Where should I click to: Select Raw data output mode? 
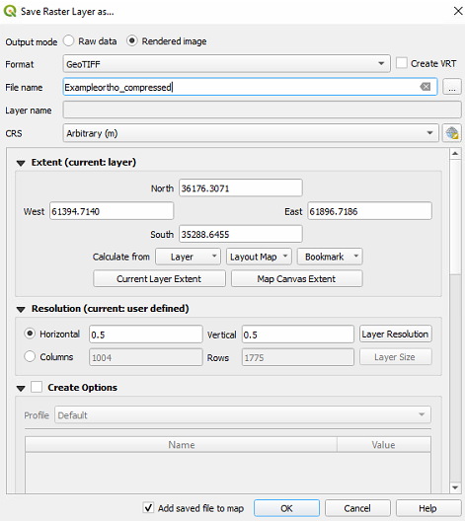68,40
